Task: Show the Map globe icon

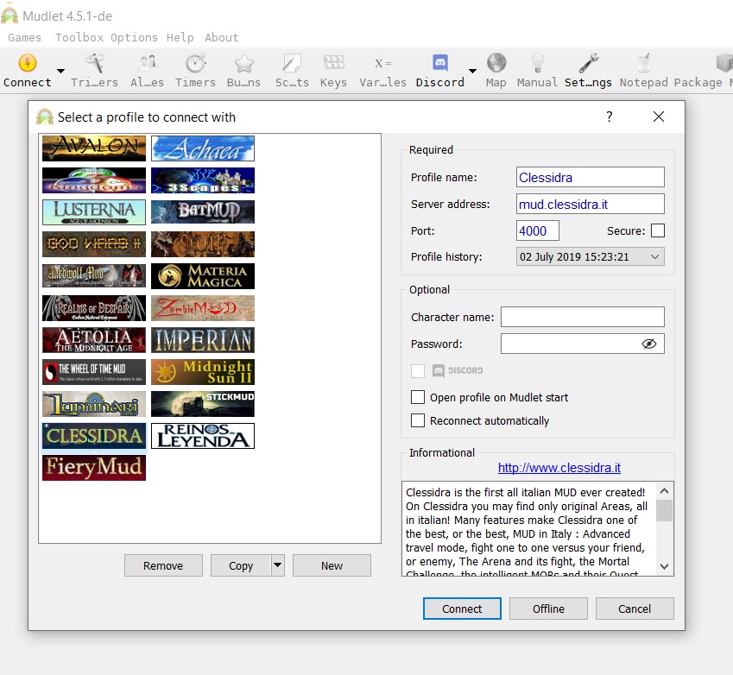Action: coord(496,63)
